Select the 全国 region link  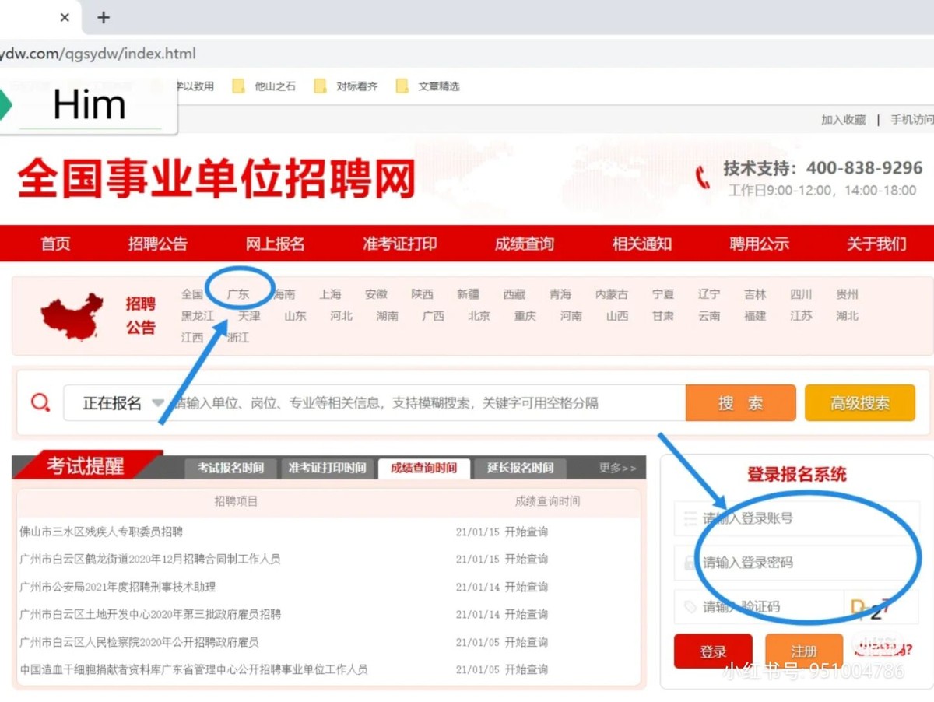click(192, 294)
